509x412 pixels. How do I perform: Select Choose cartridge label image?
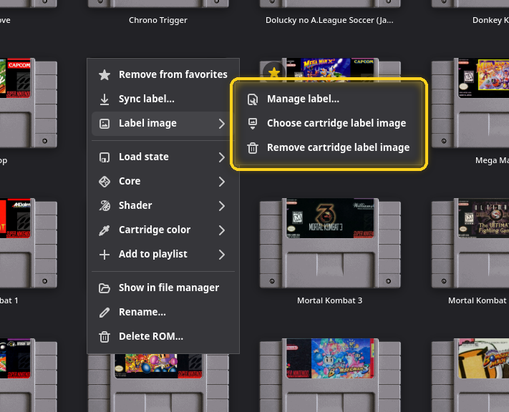329,123
